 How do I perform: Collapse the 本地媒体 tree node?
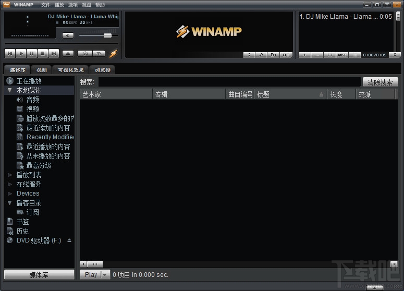[x=10, y=90]
